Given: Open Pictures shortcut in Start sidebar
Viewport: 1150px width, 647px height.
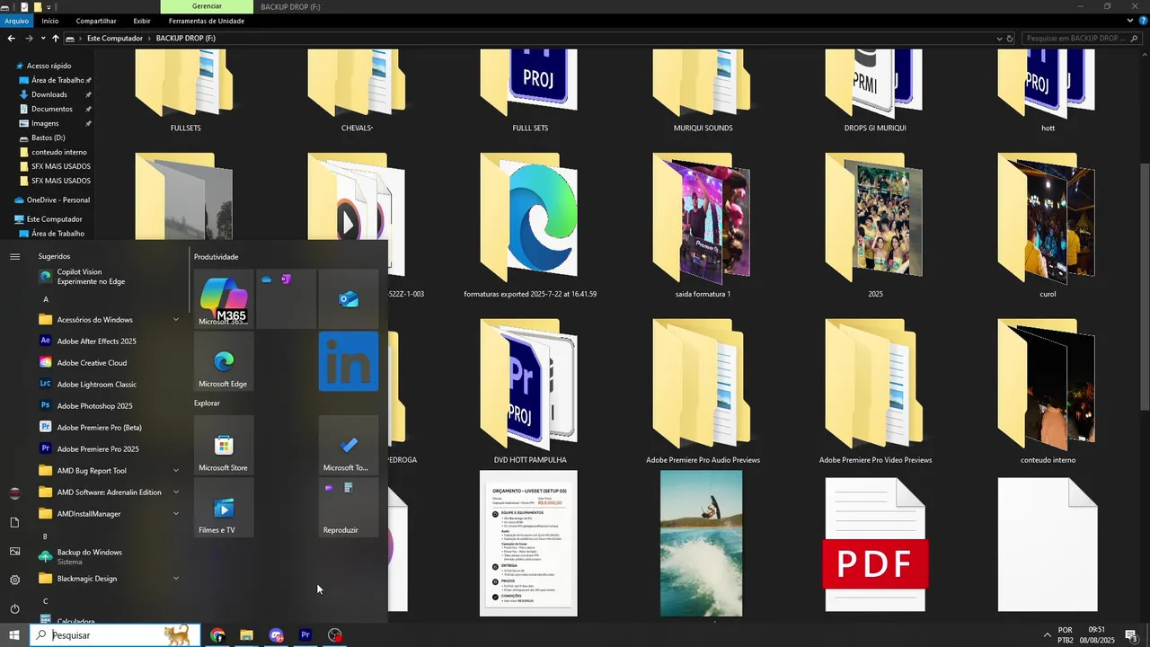Looking at the screenshot, I should (14, 551).
